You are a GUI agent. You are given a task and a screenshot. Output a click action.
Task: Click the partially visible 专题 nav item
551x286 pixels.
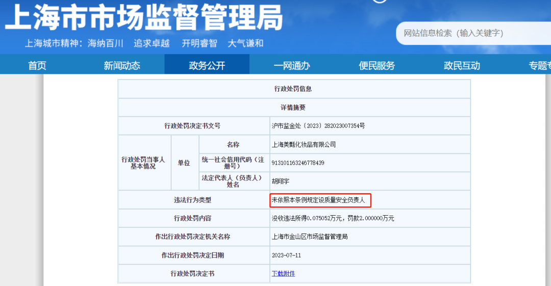pyautogui.click(x=539, y=65)
